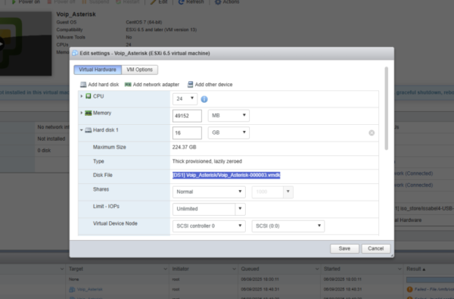Open Actions menu in the background toolbar

pyautogui.click(x=227, y=2)
